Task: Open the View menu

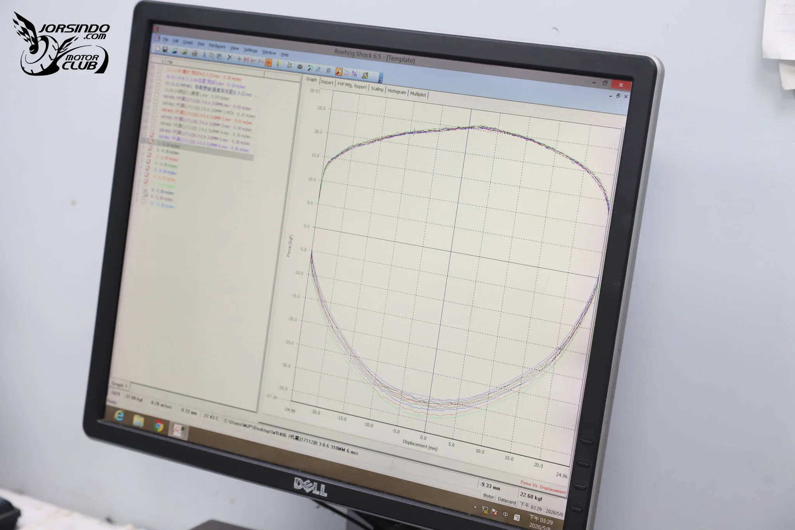Action: [234, 49]
